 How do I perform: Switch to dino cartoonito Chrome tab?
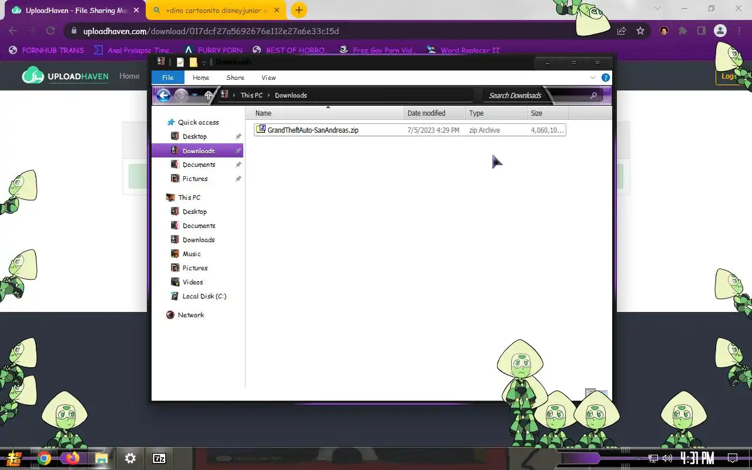pyautogui.click(x=216, y=10)
